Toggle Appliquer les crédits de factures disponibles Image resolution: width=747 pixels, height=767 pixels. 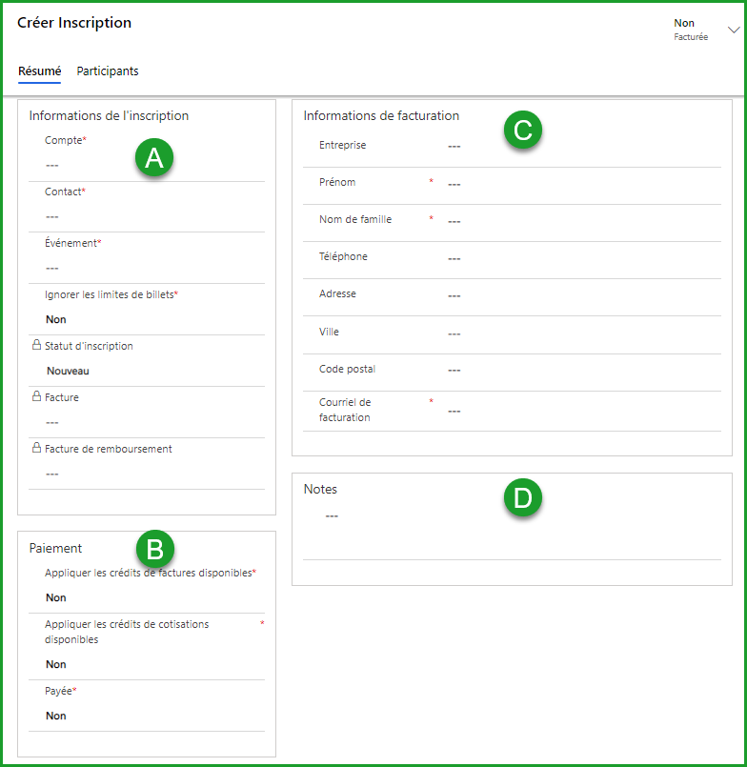coord(56,598)
